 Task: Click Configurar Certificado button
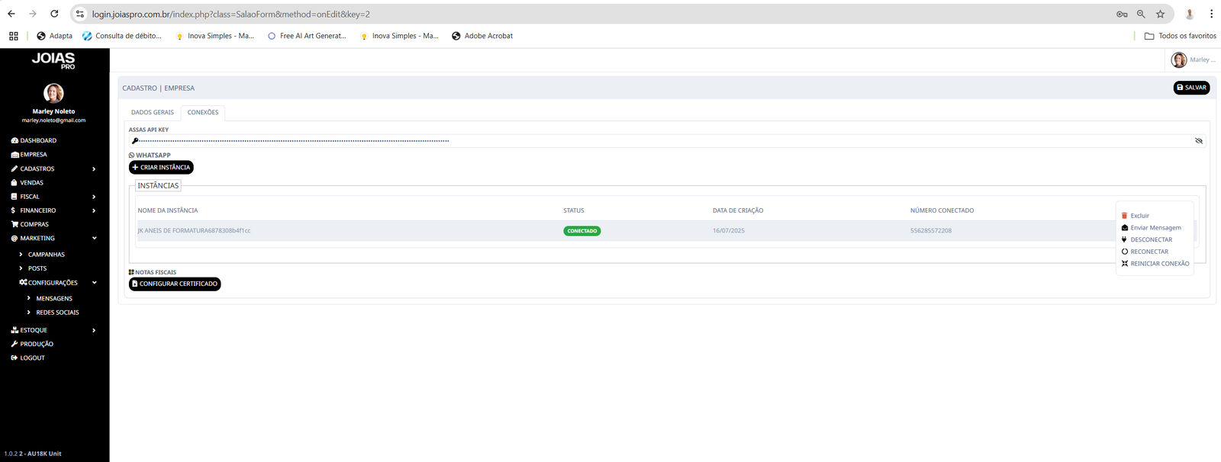tap(175, 284)
